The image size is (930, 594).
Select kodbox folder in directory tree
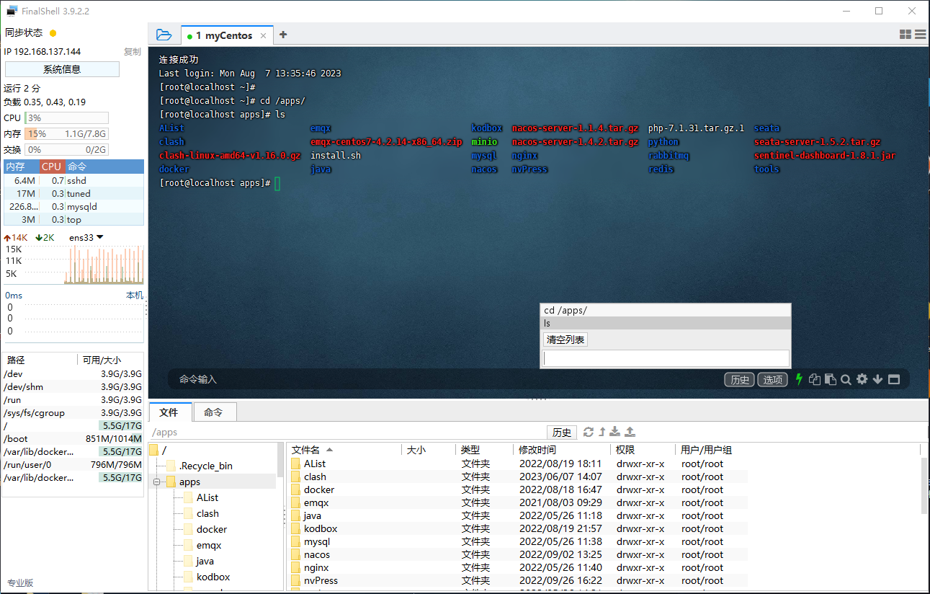[213, 577]
